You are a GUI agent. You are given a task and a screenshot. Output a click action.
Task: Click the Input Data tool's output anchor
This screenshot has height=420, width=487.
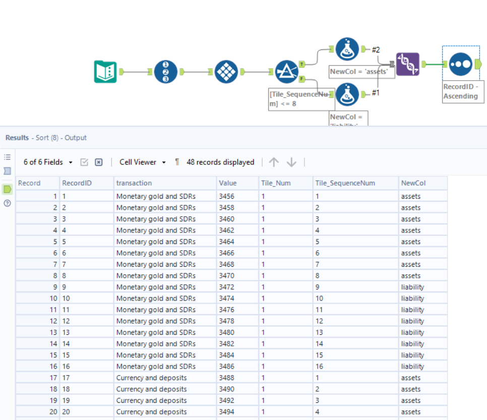click(121, 72)
